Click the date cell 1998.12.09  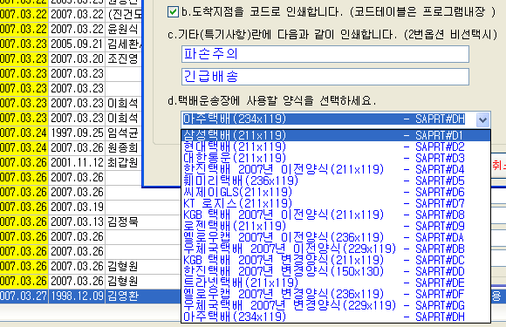(77, 296)
